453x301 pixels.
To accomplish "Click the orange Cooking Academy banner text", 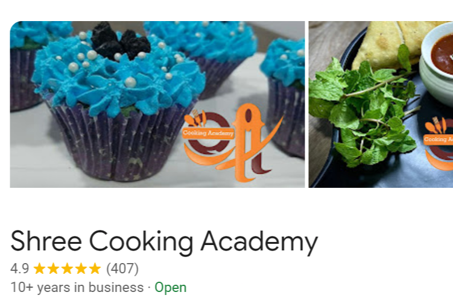I will pos(208,133).
